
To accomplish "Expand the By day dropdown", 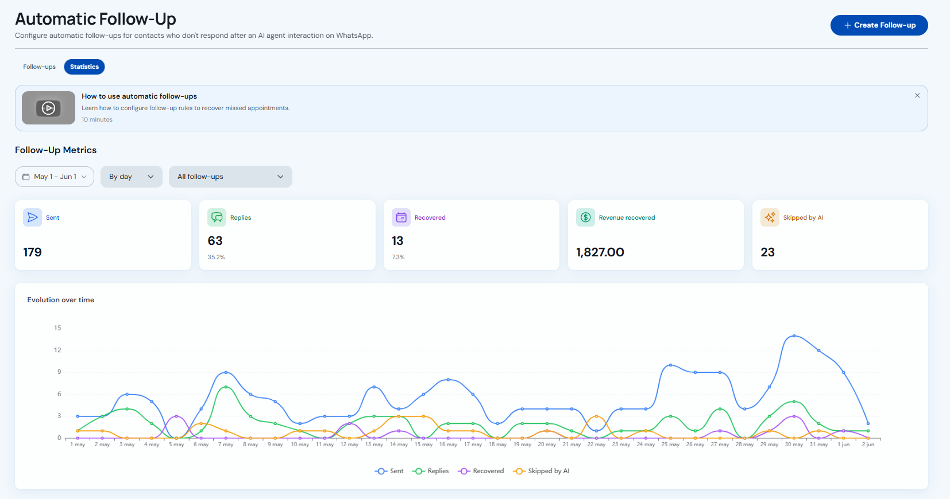I will click(132, 177).
